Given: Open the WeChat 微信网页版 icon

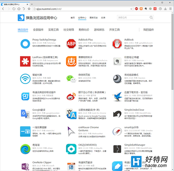Looking at the screenshot, I should click(x=71, y=79).
